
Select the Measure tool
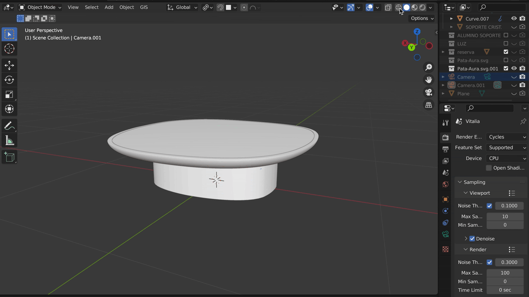pos(9,141)
